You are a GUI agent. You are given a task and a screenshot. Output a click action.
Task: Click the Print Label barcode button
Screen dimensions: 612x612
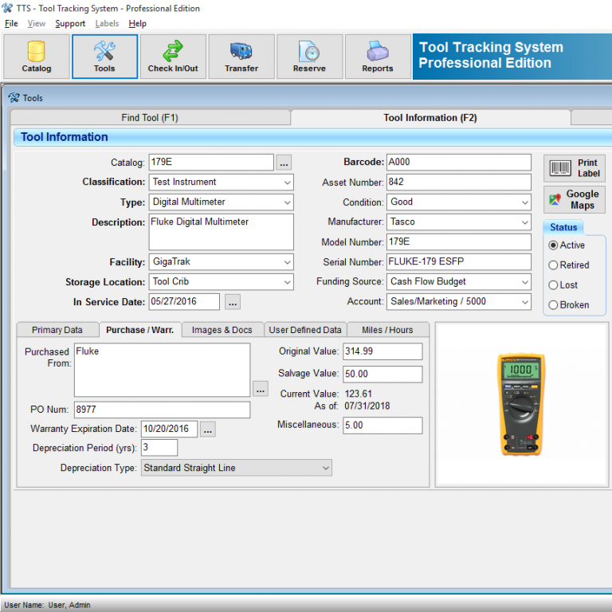click(x=575, y=168)
